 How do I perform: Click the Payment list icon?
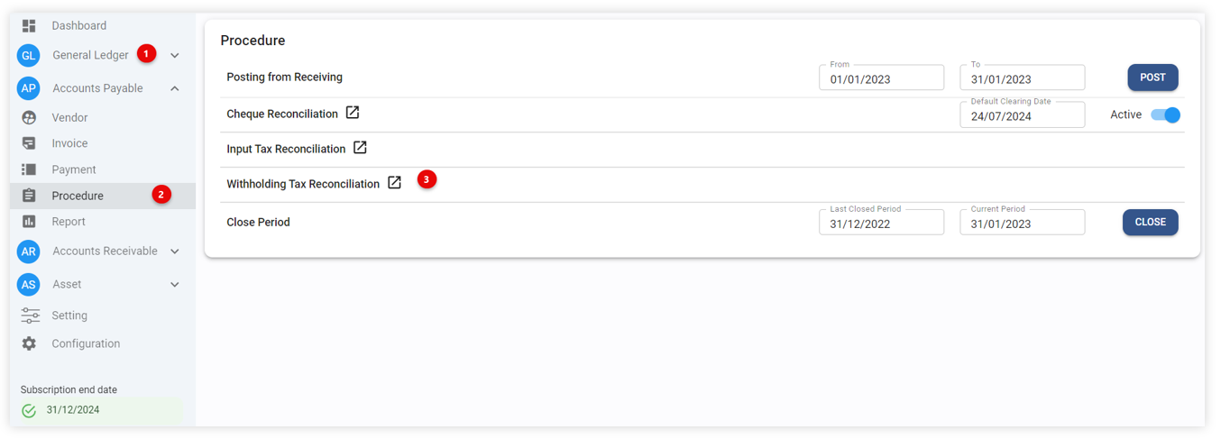[x=29, y=169]
